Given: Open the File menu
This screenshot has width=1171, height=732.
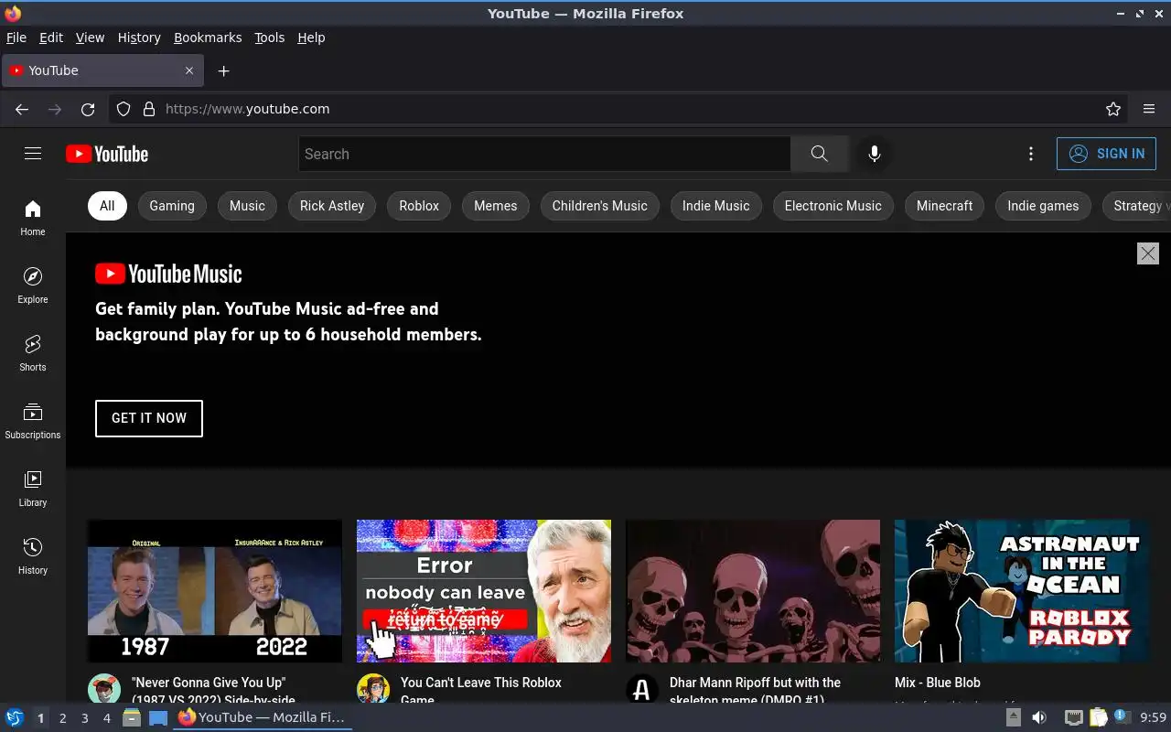Looking at the screenshot, I should click(x=16, y=38).
